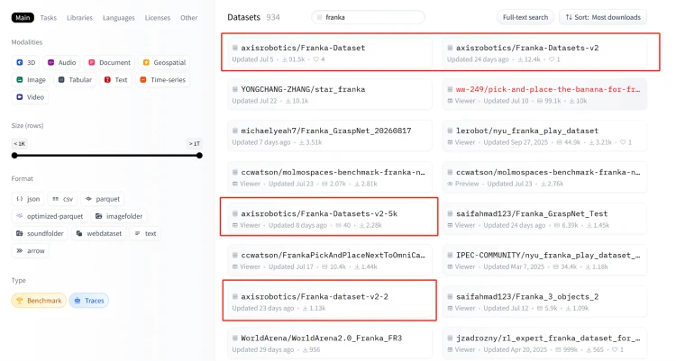Select the imagefolder format filter
Image resolution: width=676 pixels, height=361 pixels.
pyautogui.click(x=119, y=216)
